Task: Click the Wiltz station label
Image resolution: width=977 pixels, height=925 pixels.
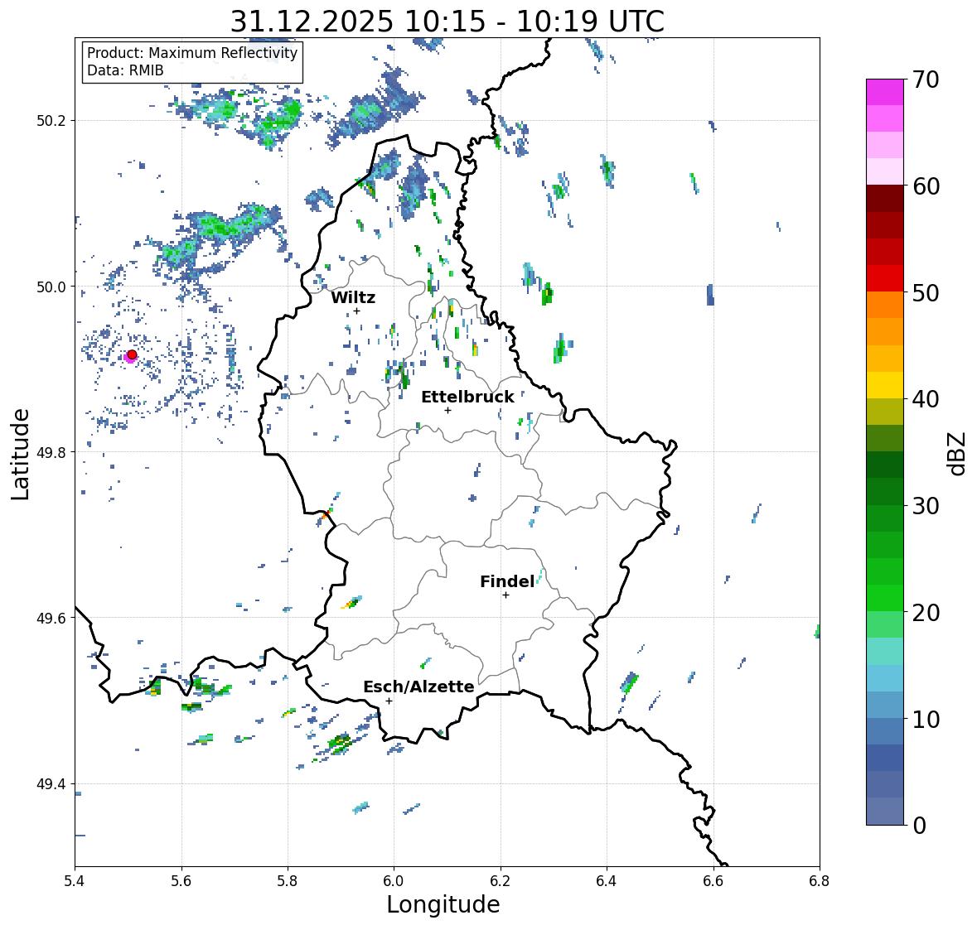Action: (353, 297)
